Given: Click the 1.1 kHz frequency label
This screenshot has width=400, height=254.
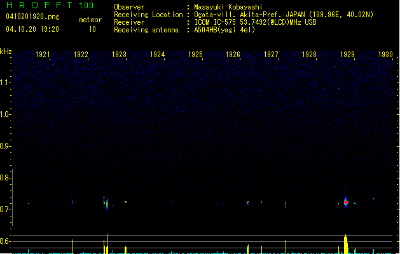Looking at the screenshot, I should point(5,83).
